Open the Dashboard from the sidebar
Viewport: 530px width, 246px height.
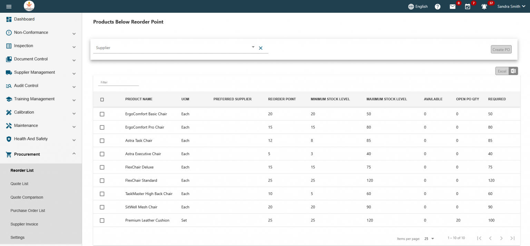point(8,19)
